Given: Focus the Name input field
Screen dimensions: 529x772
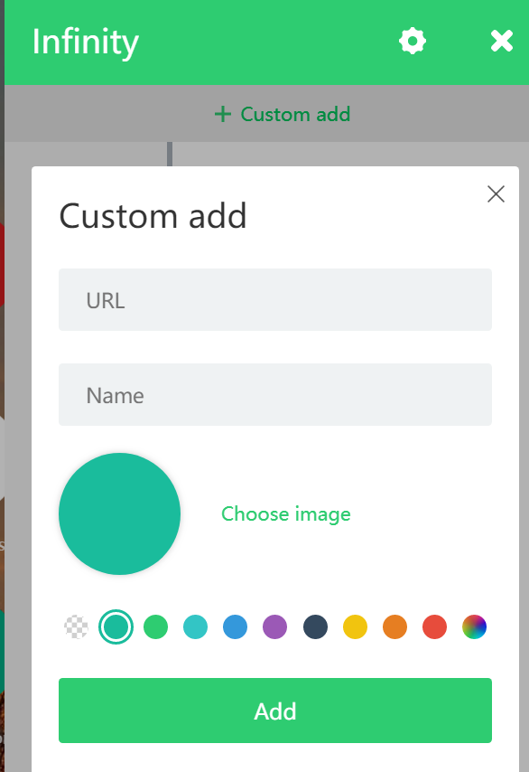Looking at the screenshot, I should click(x=274, y=395).
